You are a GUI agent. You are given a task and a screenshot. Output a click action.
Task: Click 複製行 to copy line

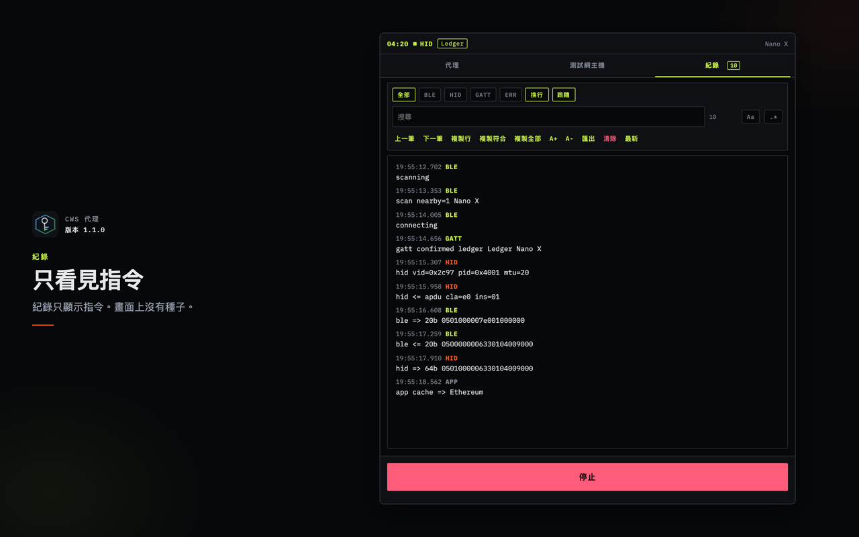pyautogui.click(x=461, y=139)
